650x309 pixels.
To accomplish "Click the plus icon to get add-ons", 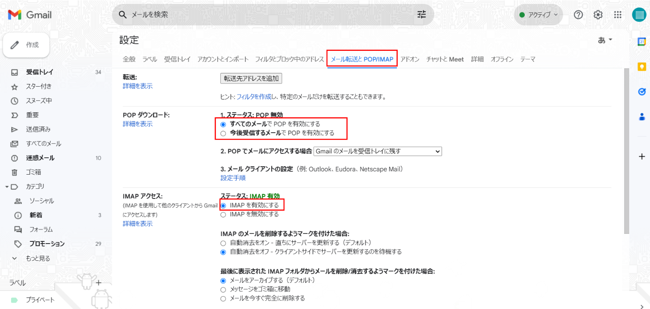I will click(x=642, y=156).
